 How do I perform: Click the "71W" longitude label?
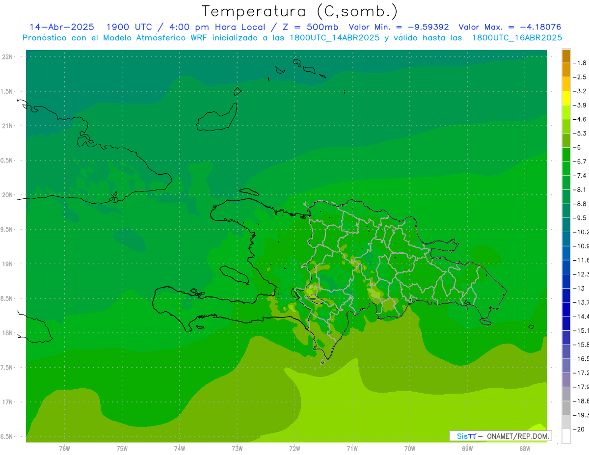pyautogui.click(x=352, y=448)
